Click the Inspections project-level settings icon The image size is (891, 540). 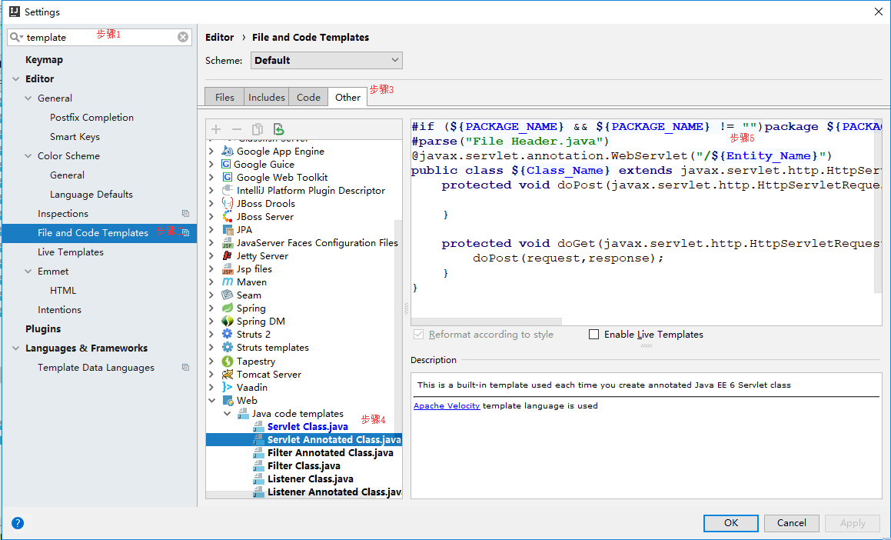185,213
